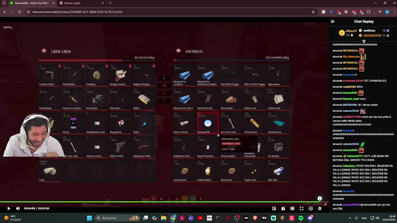Screen dimensions: 397x223
Task: Select the PD Camera item
Action: click(97, 99)
